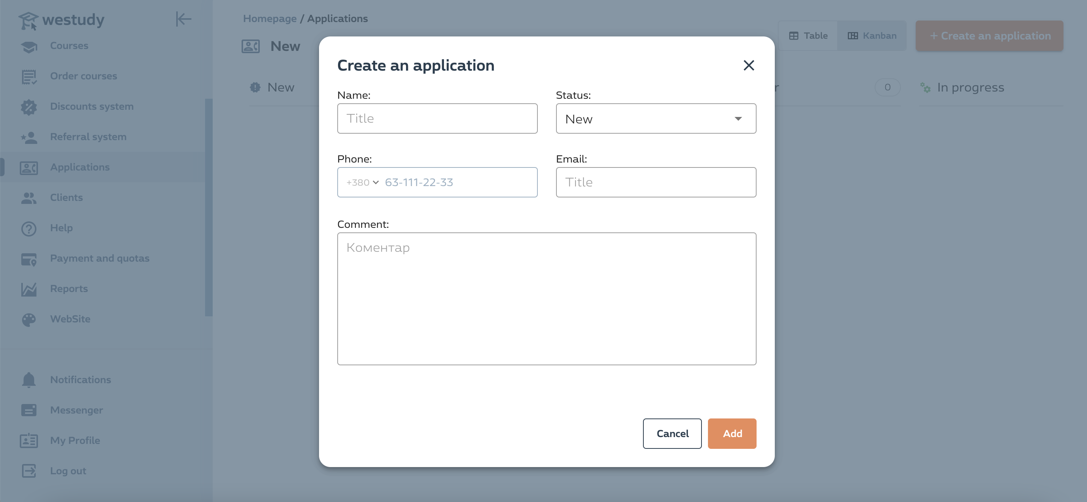Viewport: 1087px width, 502px height.
Task: Switch to Kanban view
Action: click(x=871, y=35)
